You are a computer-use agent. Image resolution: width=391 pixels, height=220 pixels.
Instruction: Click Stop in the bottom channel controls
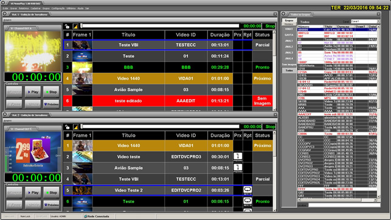[x=51, y=193]
